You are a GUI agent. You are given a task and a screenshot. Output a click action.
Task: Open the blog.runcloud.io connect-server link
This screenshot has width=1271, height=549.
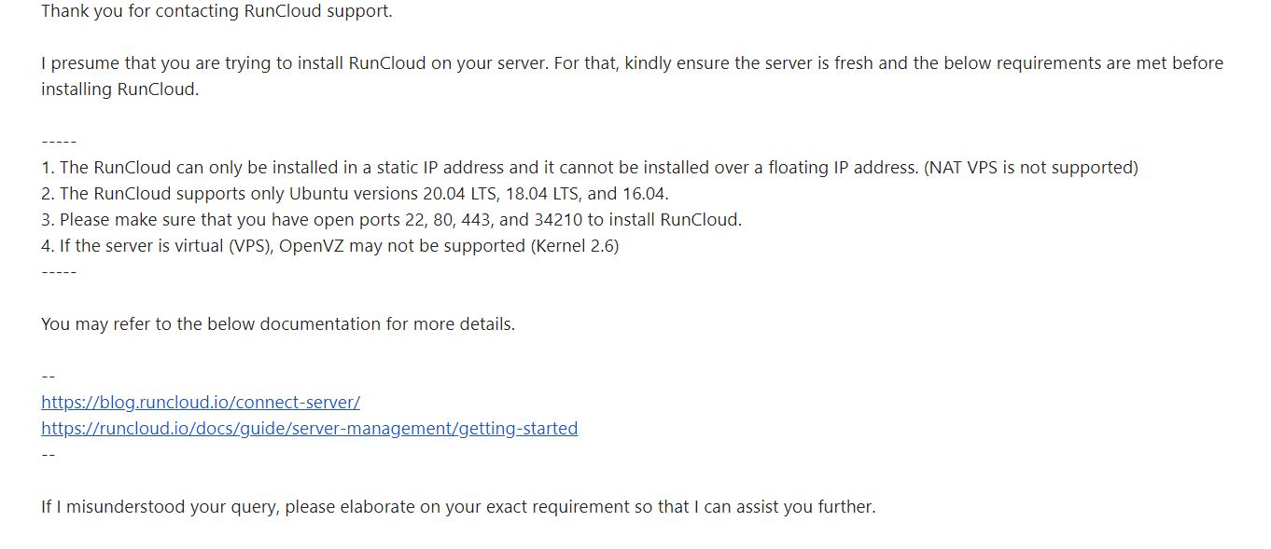coord(201,402)
